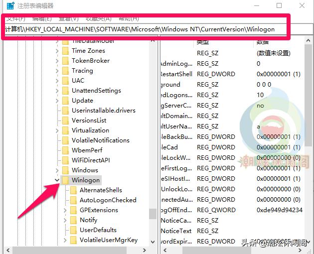Select the AlternateShells key label
Image resolution: width=314 pixels, height=254 pixels.
click(101, 190)
